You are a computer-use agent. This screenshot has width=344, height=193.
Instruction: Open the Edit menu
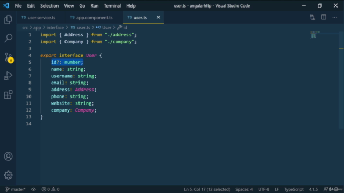(x=31, y=6)
